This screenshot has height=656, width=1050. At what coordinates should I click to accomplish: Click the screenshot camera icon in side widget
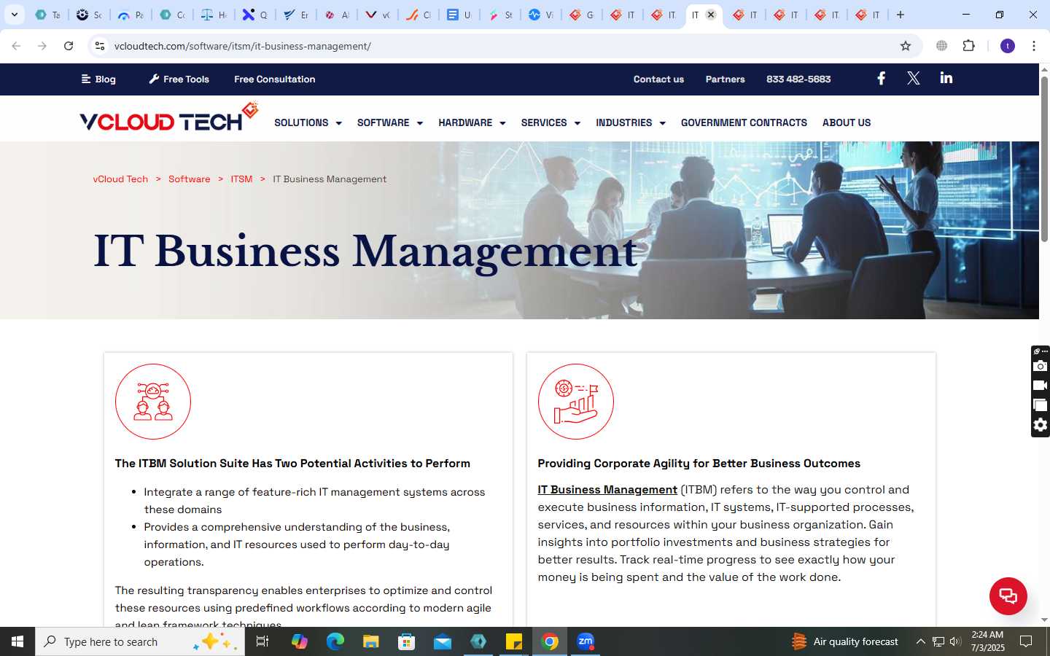coord(1041,366)
